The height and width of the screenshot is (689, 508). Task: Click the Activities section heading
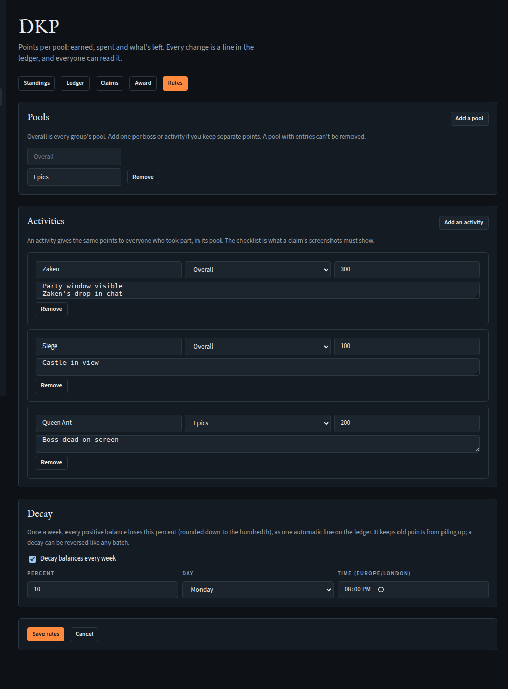click(x=46, y=221)
